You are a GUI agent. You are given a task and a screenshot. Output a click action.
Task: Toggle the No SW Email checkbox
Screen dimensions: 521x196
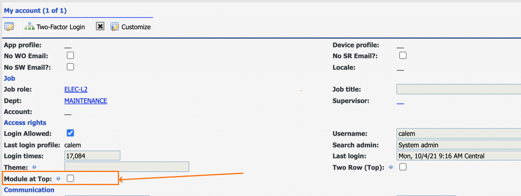click(x=70, y=66)
